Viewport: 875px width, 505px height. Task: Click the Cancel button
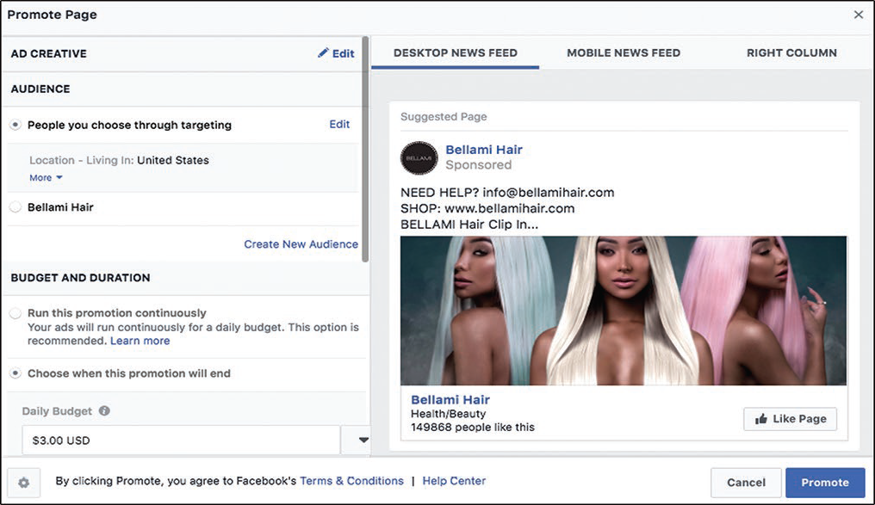(746, 482)
